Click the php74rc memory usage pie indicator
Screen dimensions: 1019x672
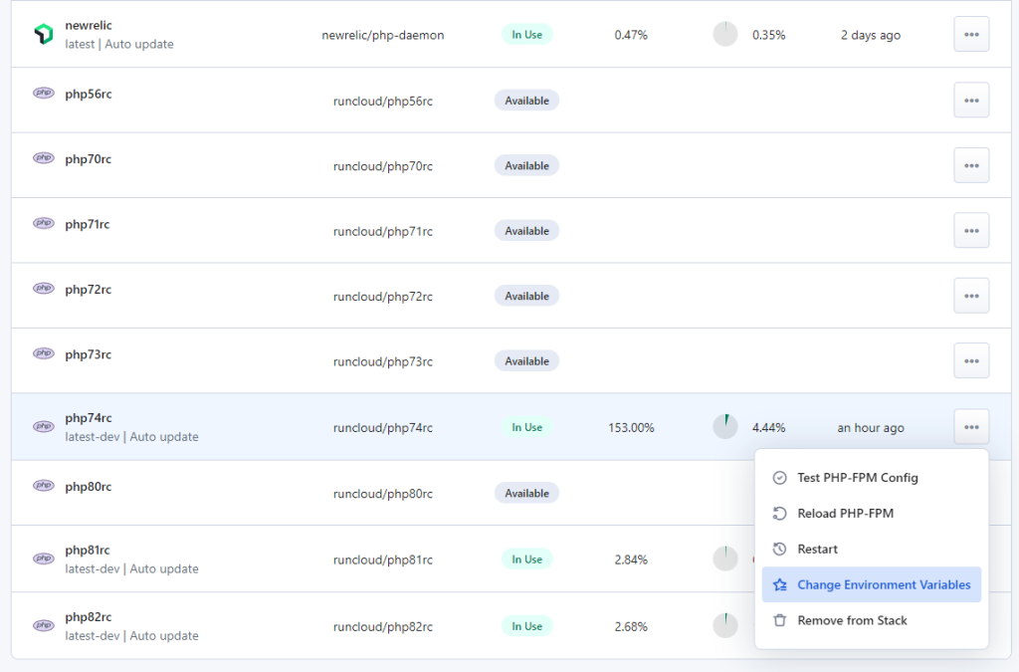(725, 427)
